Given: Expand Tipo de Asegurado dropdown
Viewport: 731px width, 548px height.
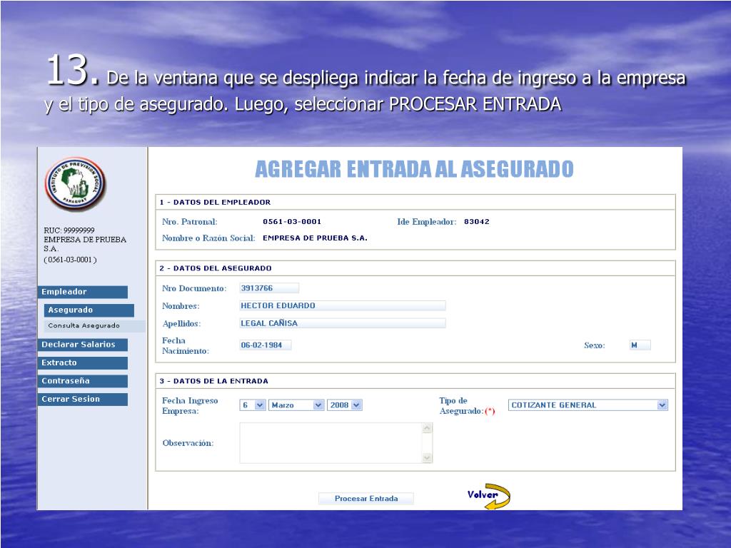Looking at the screenshot, I should click(x=588, y=405).
